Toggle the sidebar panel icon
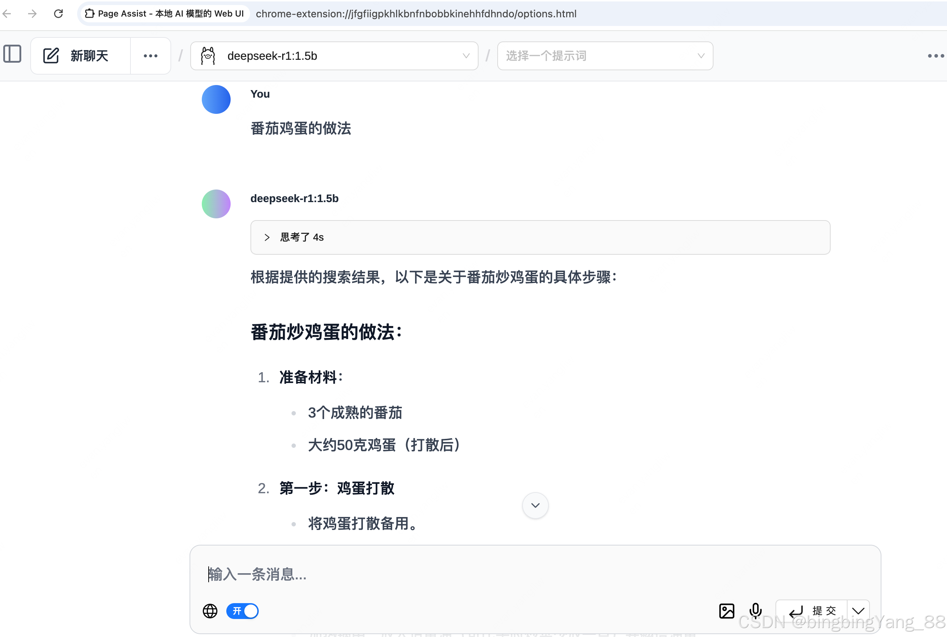This screenshot has width=947, height=637. tap(12, 54)
